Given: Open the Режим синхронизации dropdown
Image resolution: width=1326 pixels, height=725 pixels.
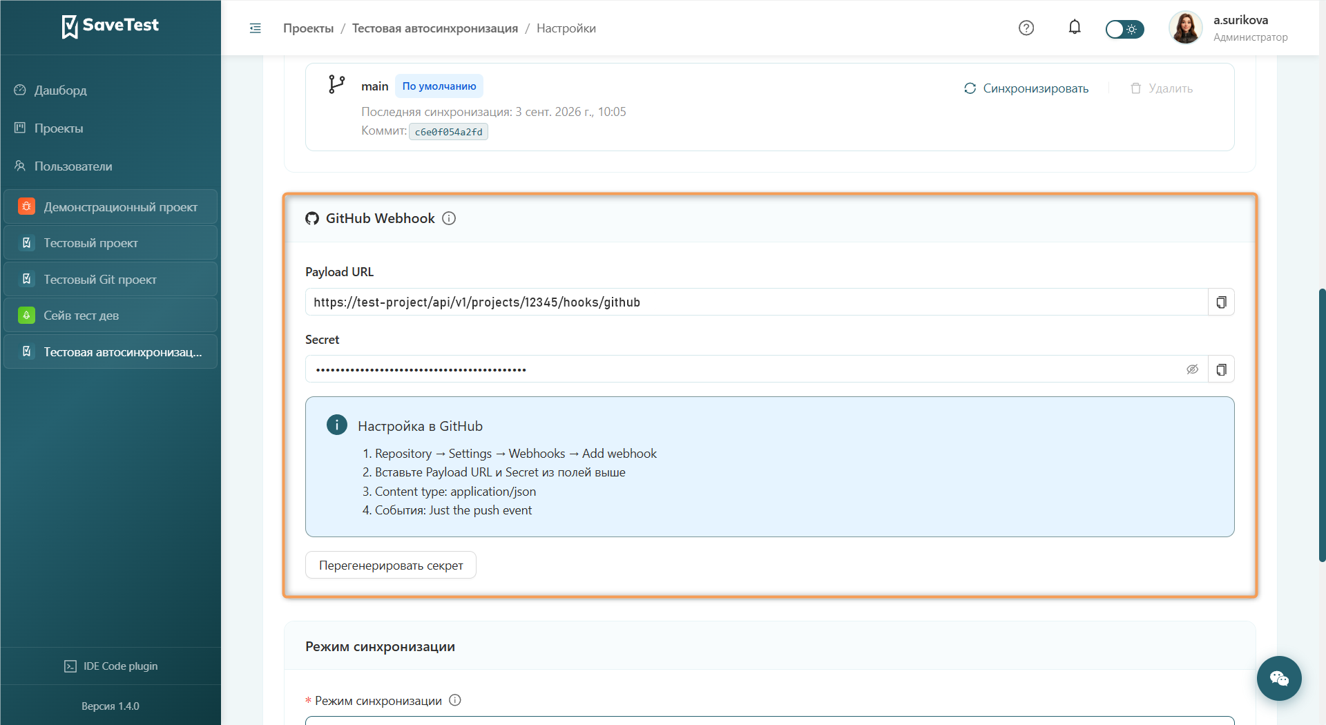Looking at the screenshot, I should click(x=769, y=720).
